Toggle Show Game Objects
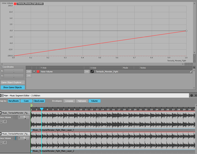The width and height of the screenshot is (197, 154). click(12, 87)
